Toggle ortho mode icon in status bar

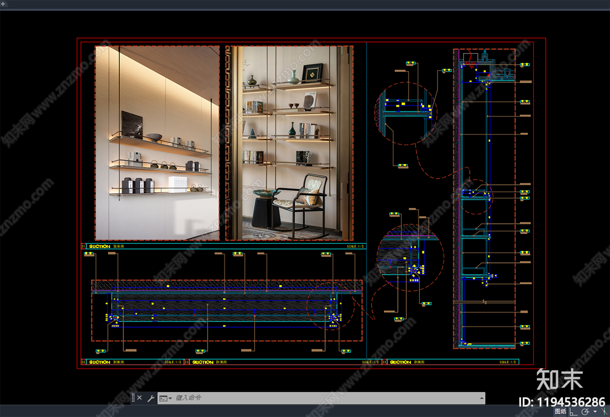(x=573, y=412)
